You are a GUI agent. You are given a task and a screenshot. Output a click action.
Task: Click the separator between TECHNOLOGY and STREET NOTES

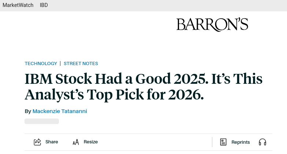[x=60, y=63]
